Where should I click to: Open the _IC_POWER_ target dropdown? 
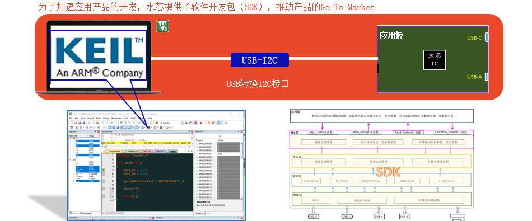tap(182, 123)
